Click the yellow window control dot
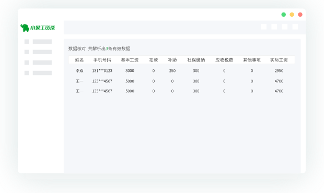 292,15
